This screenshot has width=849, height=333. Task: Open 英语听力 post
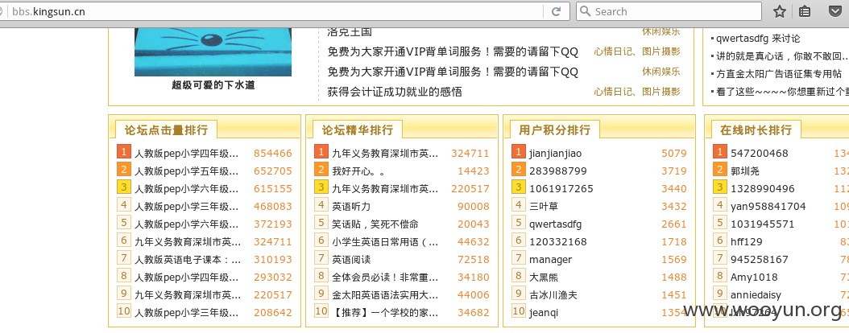pyautogui.click(x=351, y=207)
